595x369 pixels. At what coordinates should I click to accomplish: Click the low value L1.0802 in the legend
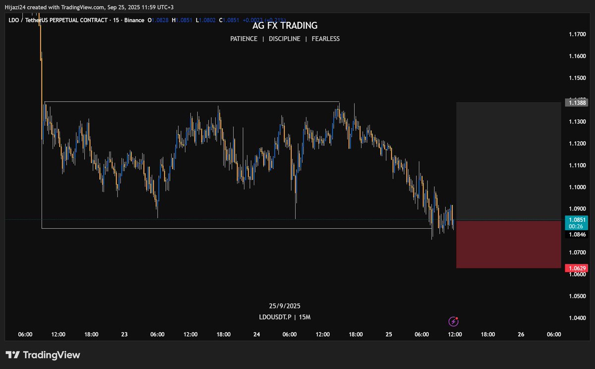coord(205,20)
